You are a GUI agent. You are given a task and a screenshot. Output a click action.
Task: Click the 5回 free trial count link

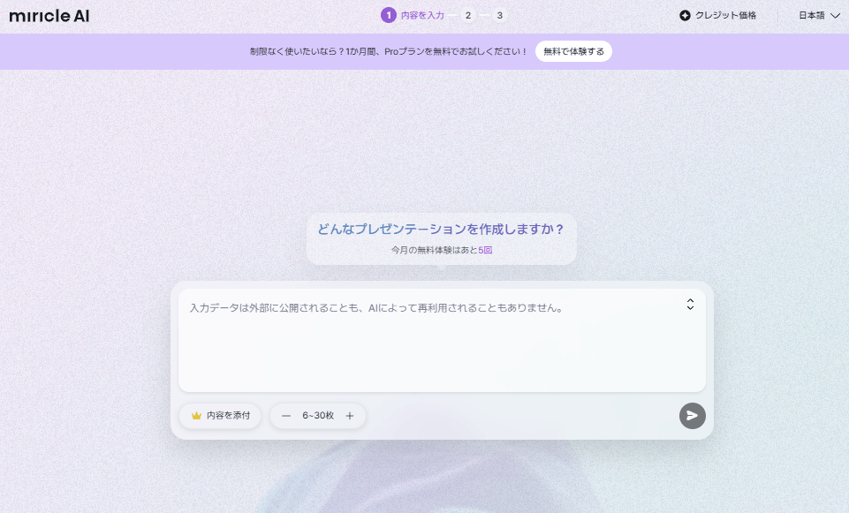[x=485, y=250]
